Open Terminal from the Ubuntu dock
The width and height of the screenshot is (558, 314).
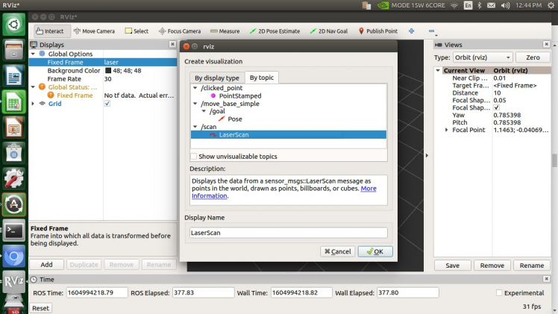pos(14,230)
